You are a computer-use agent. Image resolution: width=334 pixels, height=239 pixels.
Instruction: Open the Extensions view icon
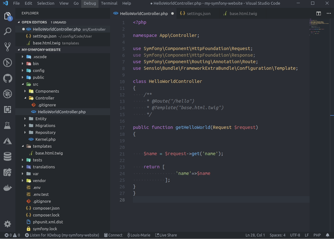(8, 109)
